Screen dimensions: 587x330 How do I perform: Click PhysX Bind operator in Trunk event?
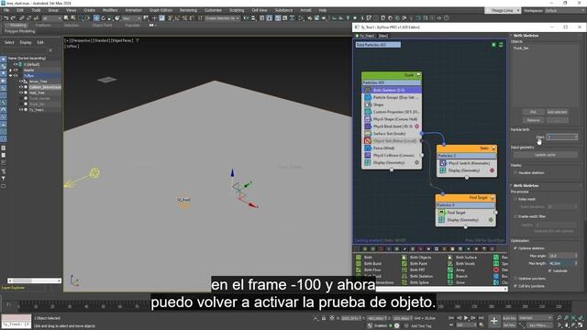tap(392, 126)
